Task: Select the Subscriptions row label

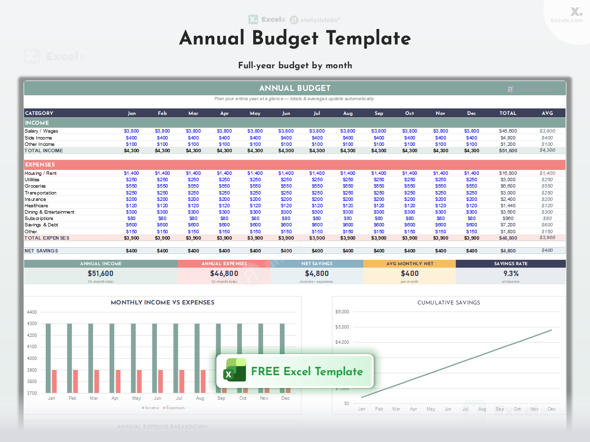Action: point(39,219)
